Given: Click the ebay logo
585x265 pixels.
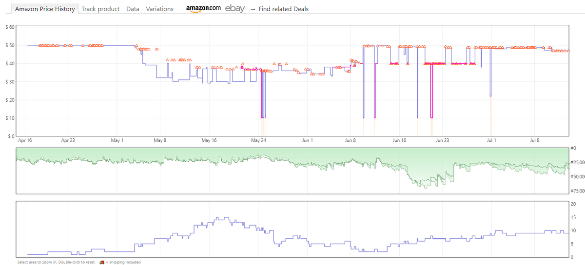Looking at the screenshot, I should click(235, 9).
